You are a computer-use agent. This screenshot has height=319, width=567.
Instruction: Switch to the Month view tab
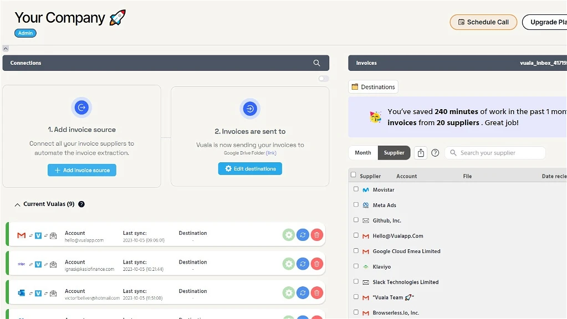[x=362, y=153]
